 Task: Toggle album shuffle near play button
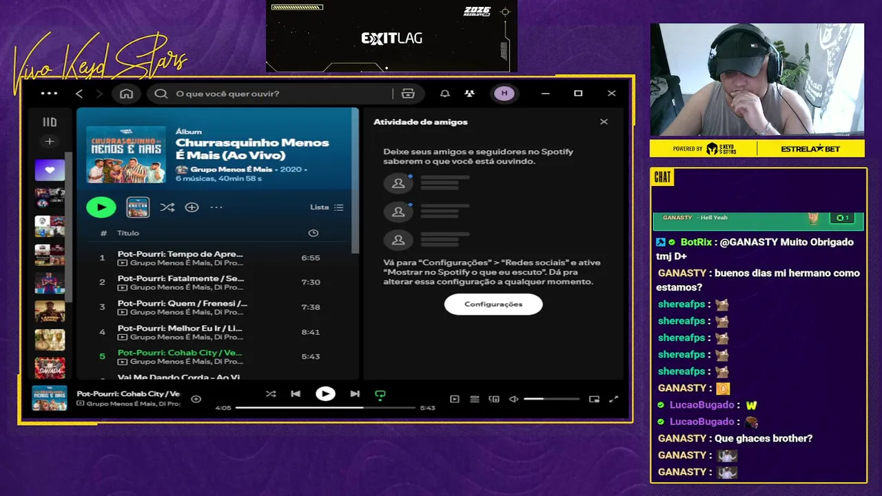click(167, 207)
